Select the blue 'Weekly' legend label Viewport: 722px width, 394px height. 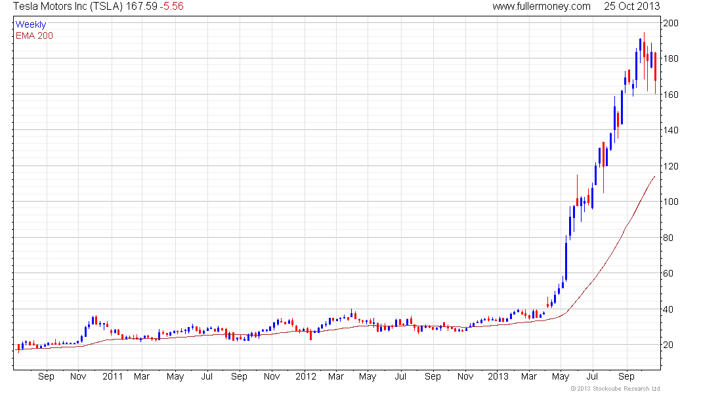[31, 24]
